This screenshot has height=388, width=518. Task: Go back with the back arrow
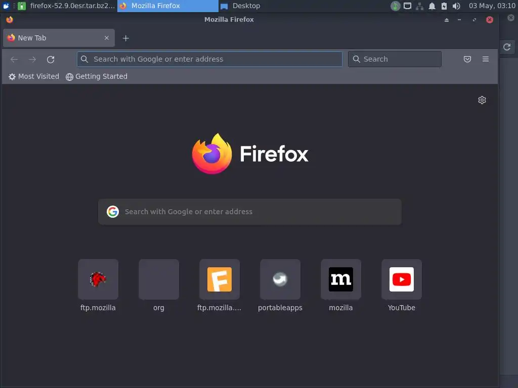14,60
